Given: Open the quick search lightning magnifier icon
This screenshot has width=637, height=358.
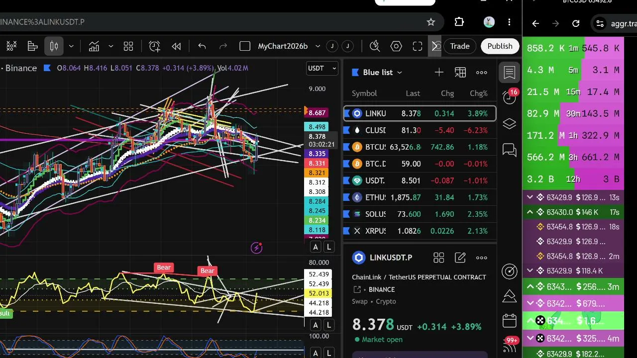Looking at the screenshot, I should click(375, 46).
